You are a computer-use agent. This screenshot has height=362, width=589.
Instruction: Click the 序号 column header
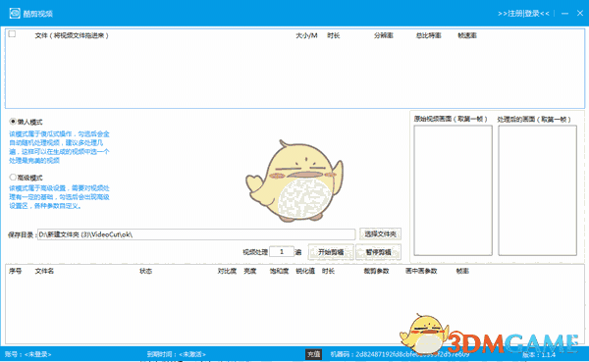pos(16,271)
